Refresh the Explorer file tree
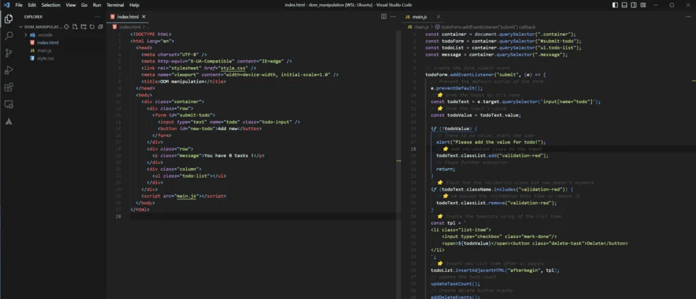The image size is (696, 299). tap(92, 26)
